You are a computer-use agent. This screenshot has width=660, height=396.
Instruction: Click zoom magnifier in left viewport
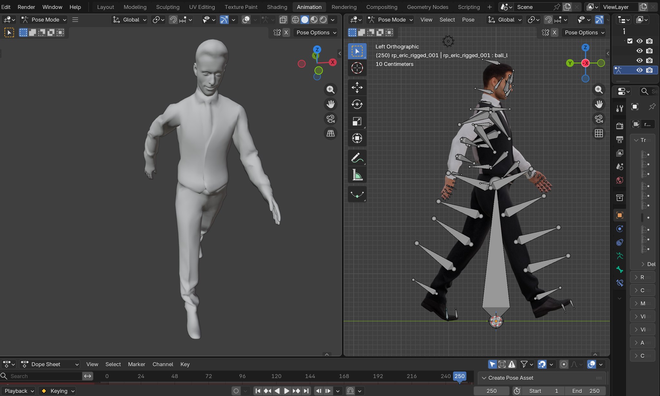pyautogui.click(x=330, y=90)
